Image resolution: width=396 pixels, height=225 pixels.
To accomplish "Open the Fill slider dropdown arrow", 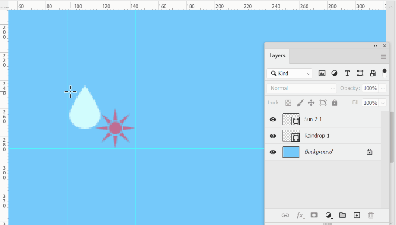I will pos(383,103).
